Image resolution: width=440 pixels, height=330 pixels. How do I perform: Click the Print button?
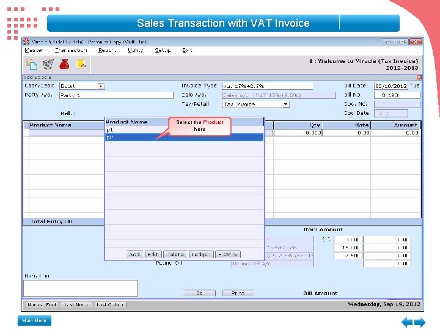(x=238, y=293)
